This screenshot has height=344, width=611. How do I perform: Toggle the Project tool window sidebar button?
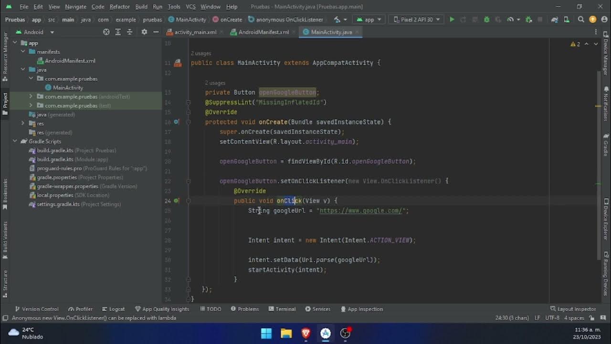[5, 104]
